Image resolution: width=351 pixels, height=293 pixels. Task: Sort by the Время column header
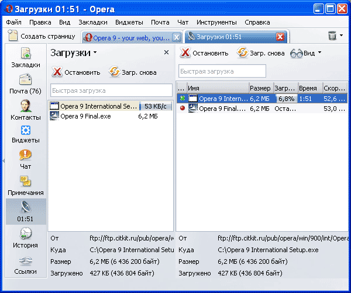point(311,88)
